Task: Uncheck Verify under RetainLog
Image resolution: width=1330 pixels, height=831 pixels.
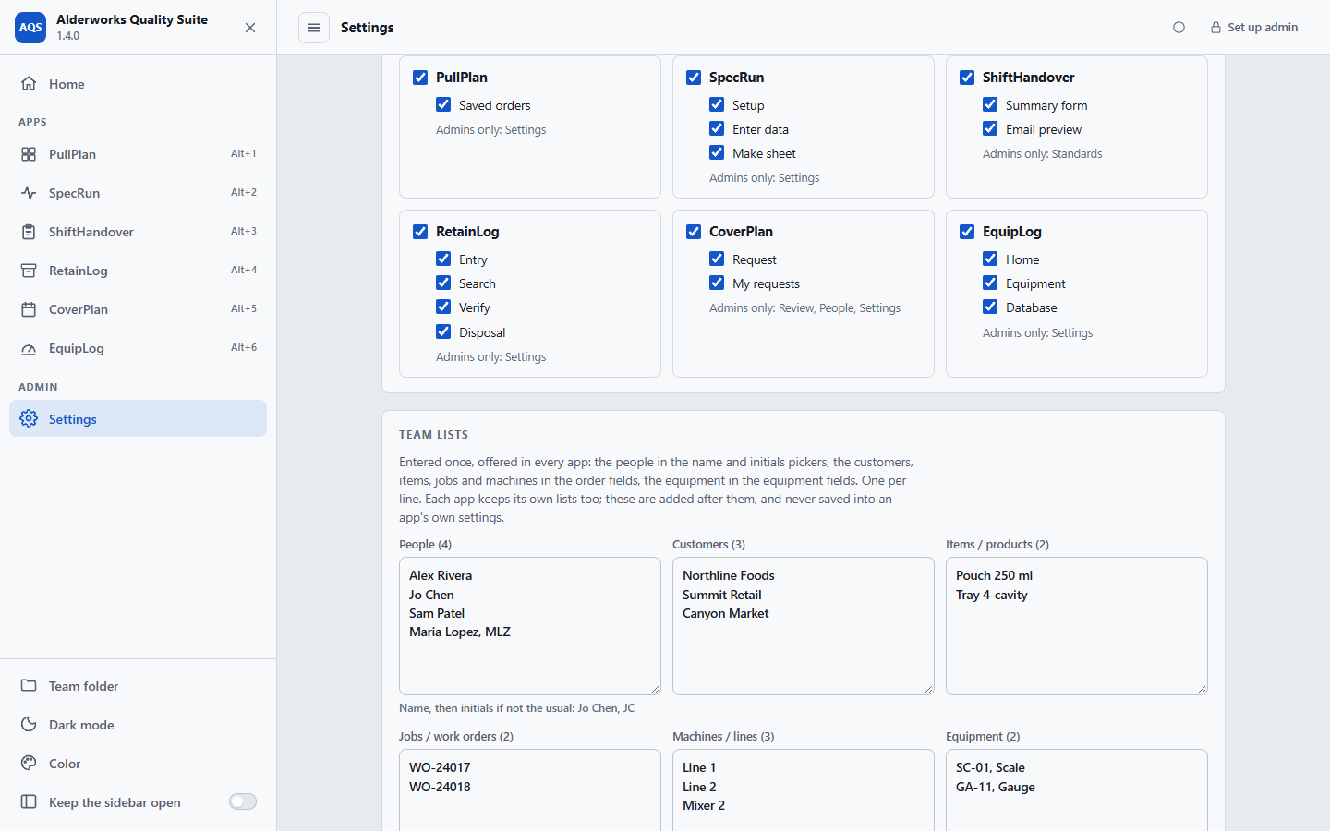Action: click(443, 307)
